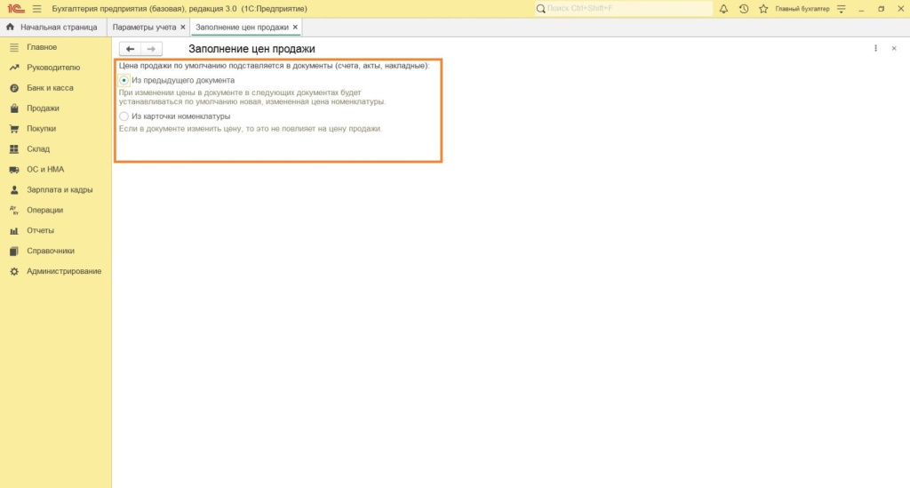Click the 1C logo icon
The image size is (910, 488).
coord(14,9)
